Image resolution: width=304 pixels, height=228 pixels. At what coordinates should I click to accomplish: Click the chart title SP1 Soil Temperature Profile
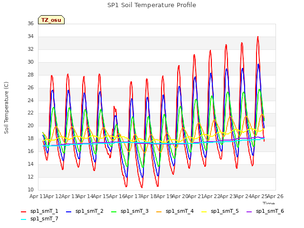[152, 5]
